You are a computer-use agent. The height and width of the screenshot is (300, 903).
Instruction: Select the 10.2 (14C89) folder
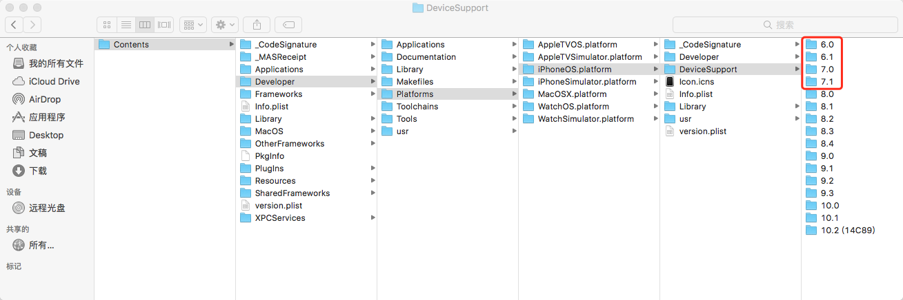click(847, 231)
